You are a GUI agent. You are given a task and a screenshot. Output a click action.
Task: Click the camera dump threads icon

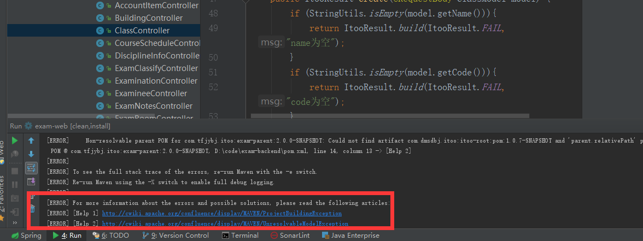(x=15, y=198)
